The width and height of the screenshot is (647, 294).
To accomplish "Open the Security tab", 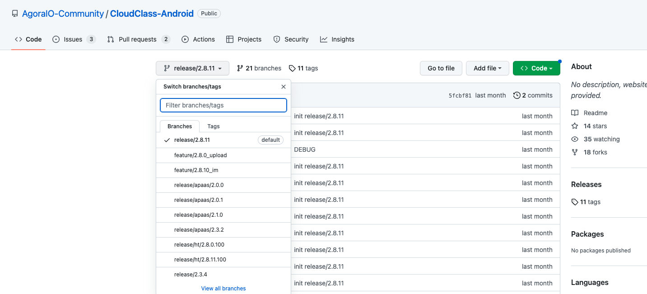I will point(291,39).
